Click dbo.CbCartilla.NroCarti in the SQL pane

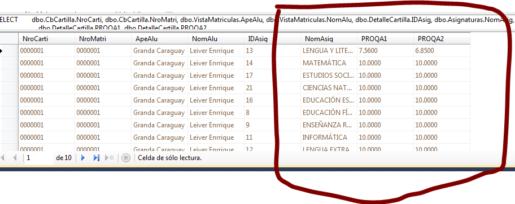67,20
